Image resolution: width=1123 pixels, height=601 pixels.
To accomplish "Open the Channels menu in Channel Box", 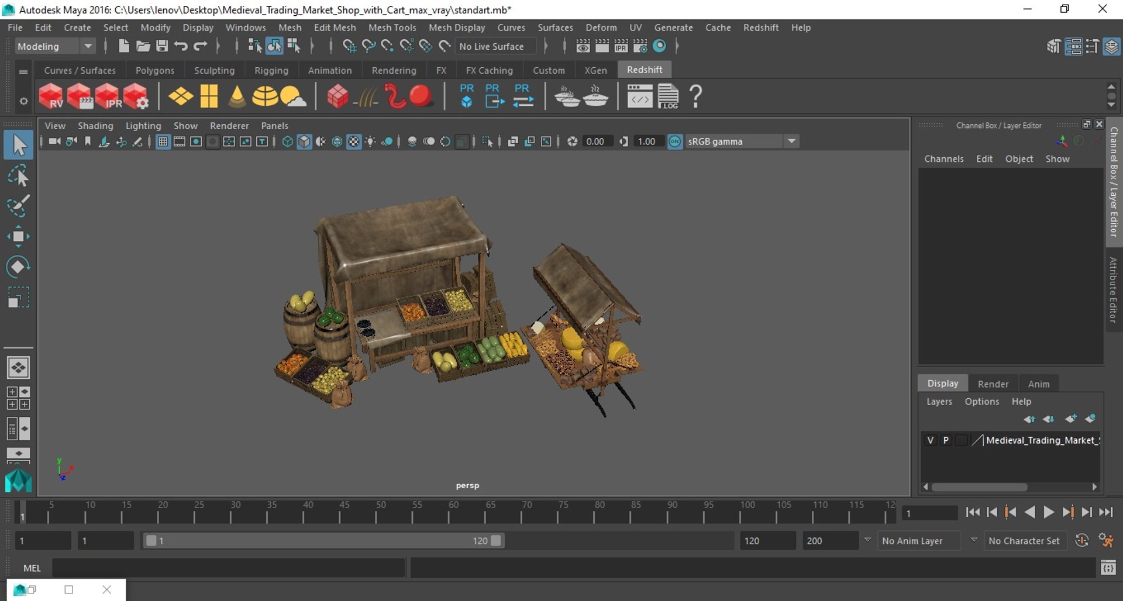I will click(x=943, y=159).
